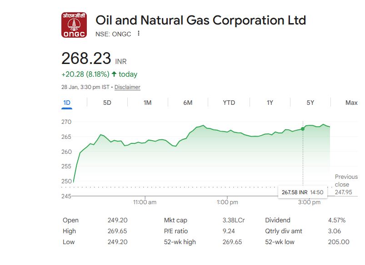
Task: Click the 268.23 current price value
Action: pyautogui.click(x=86, y=59)
